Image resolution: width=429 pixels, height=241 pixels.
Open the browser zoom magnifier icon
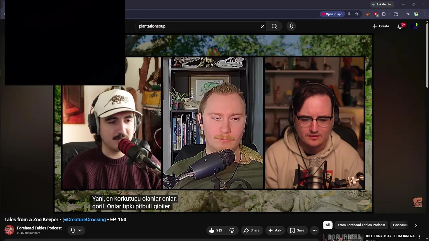click(349, 14)
